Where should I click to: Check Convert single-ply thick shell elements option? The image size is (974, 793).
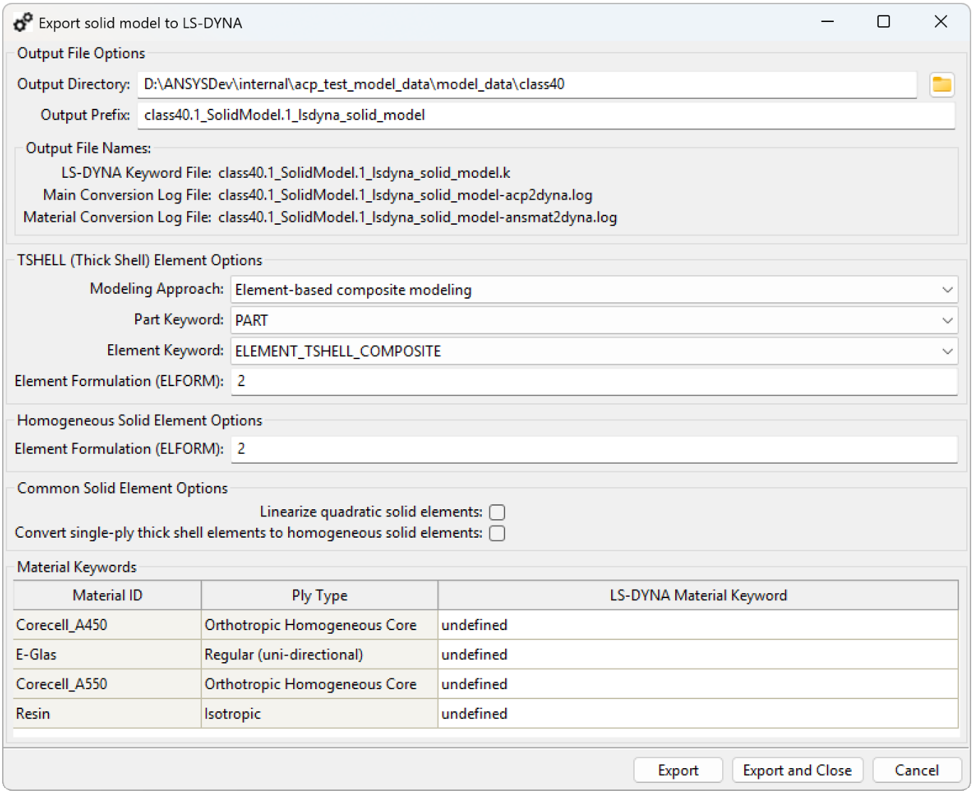pos(497,533)
